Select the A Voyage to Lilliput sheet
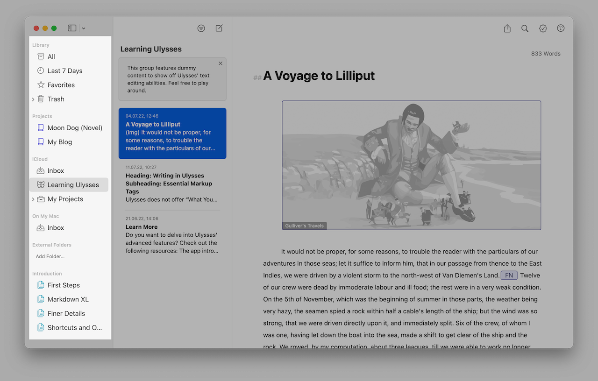The width and height of the screenshot is (598, 381). point(172,134)
